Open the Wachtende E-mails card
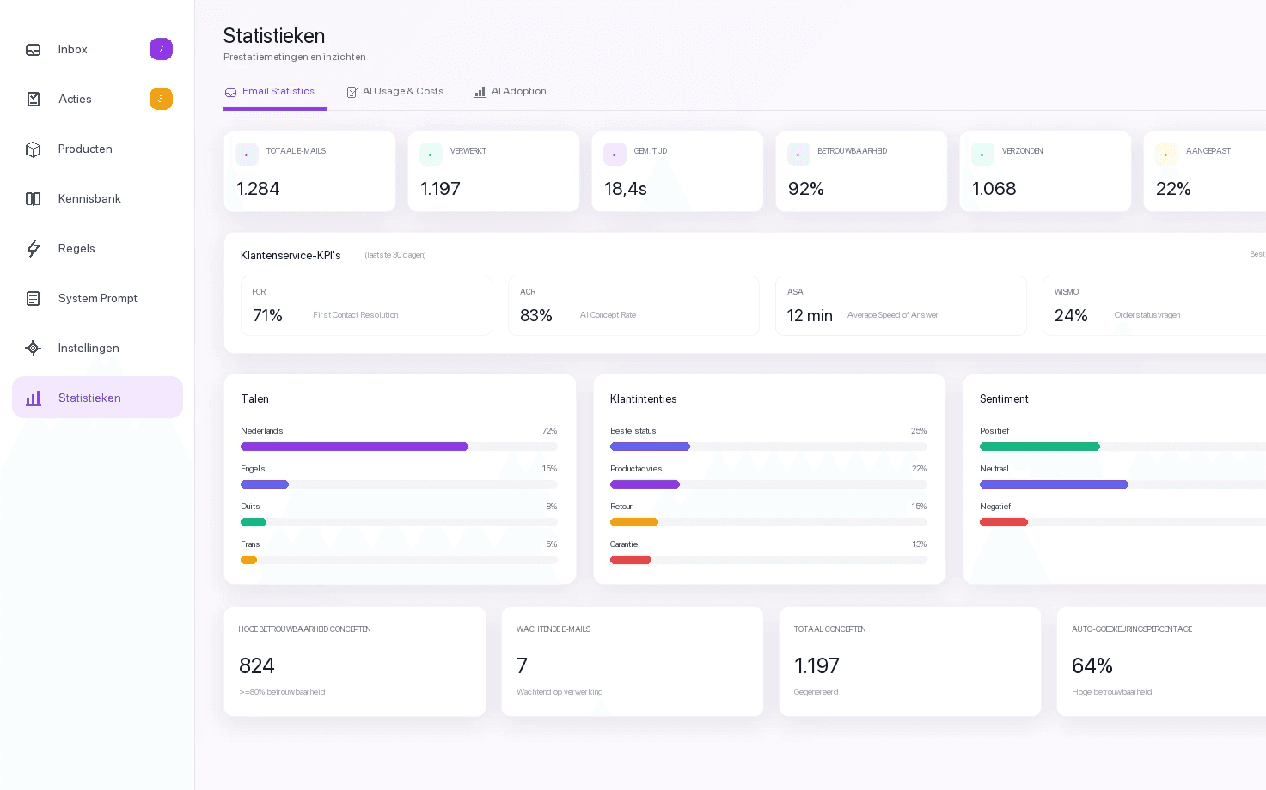Image resolution: width=1266 pixels, height=790 pixels. [633, 662]
